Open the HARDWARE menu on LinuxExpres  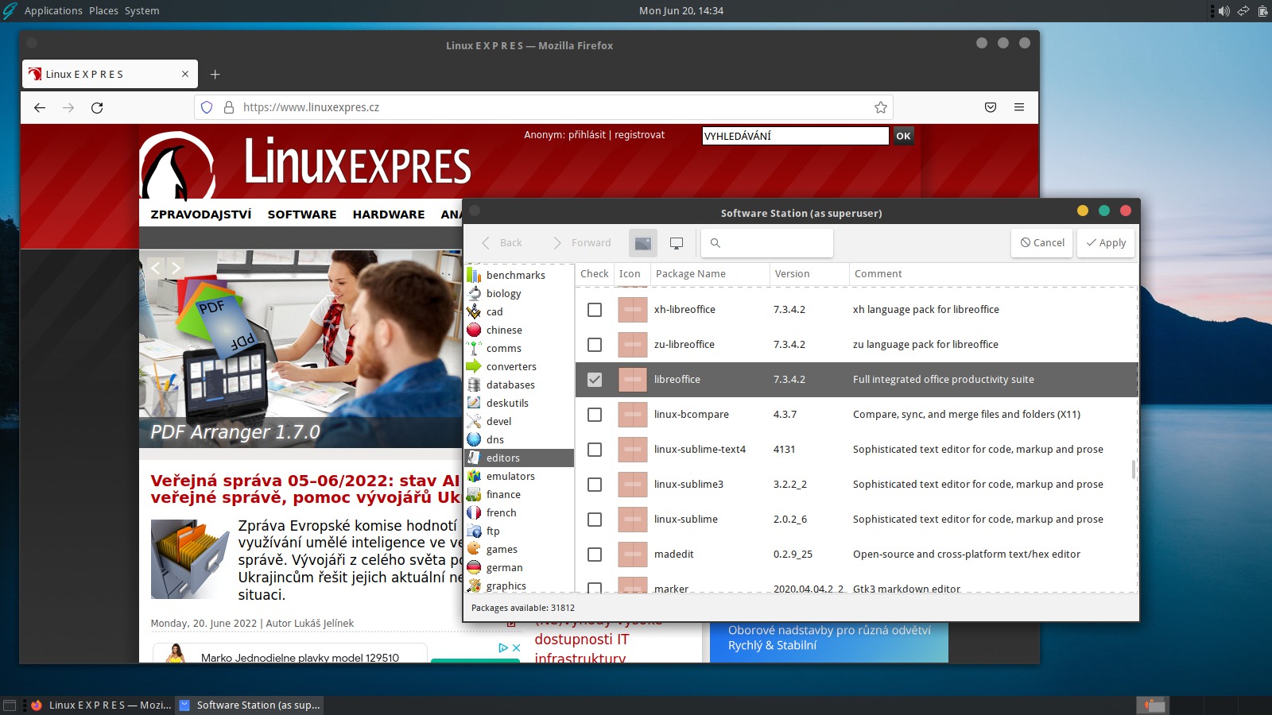[389, 214]
